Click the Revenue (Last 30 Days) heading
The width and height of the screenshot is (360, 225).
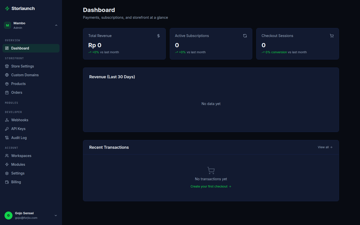[112, 77]
